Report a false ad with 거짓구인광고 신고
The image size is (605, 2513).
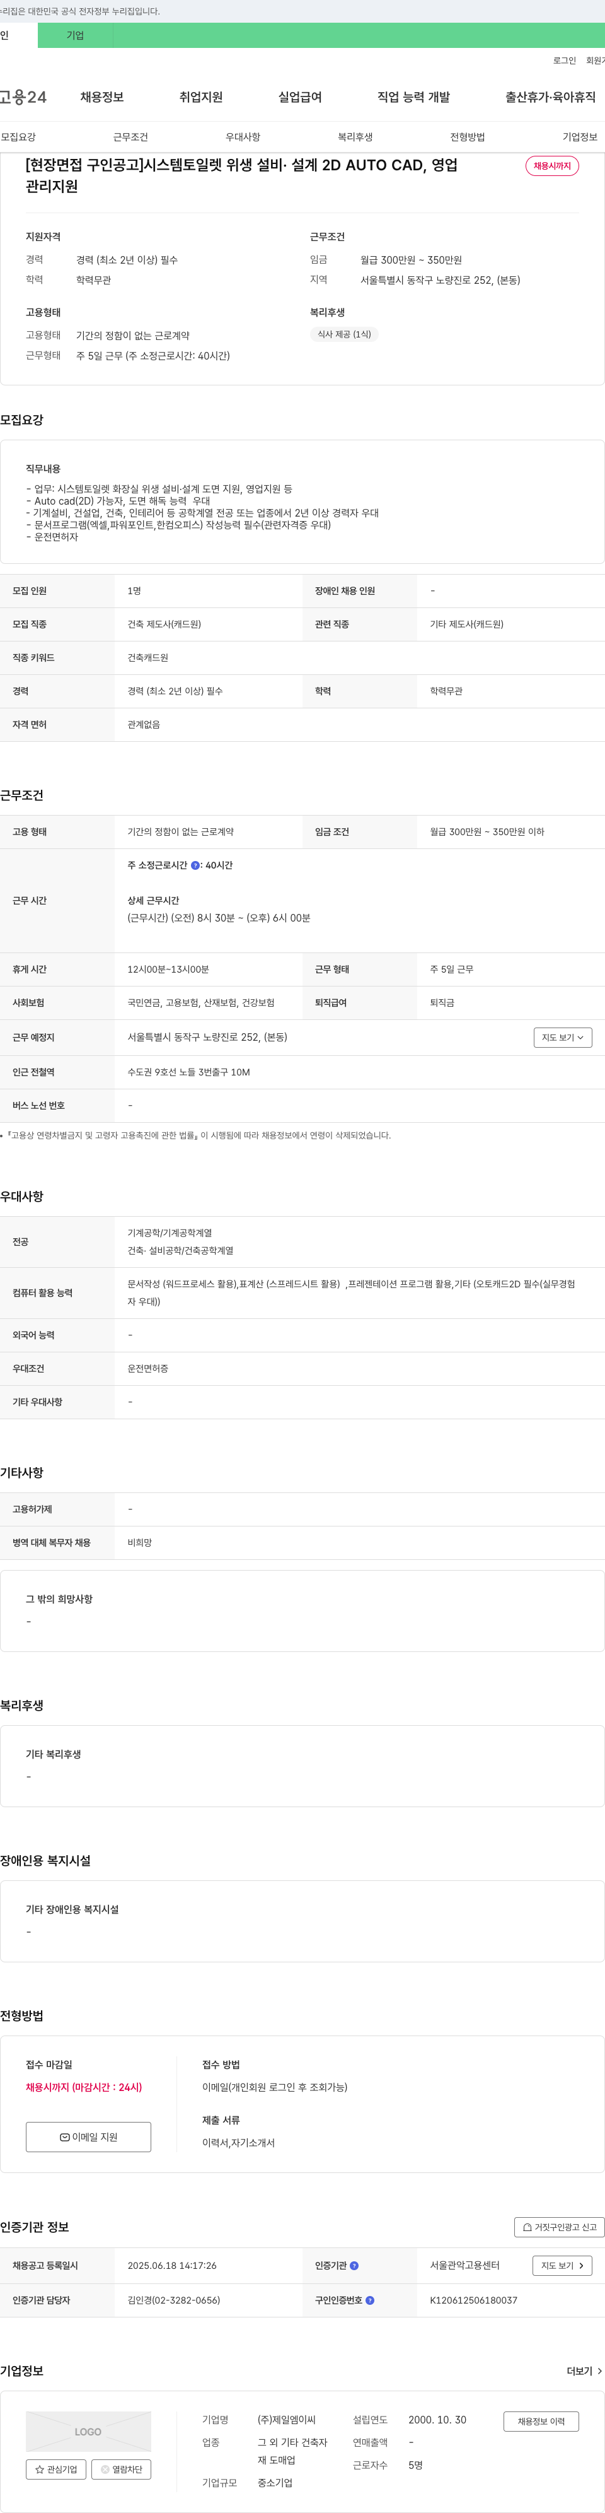click(x=559, y=2227)
